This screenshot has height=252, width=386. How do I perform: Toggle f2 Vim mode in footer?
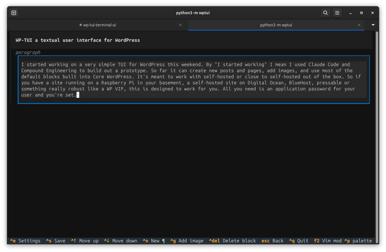(x=328, y=241)
